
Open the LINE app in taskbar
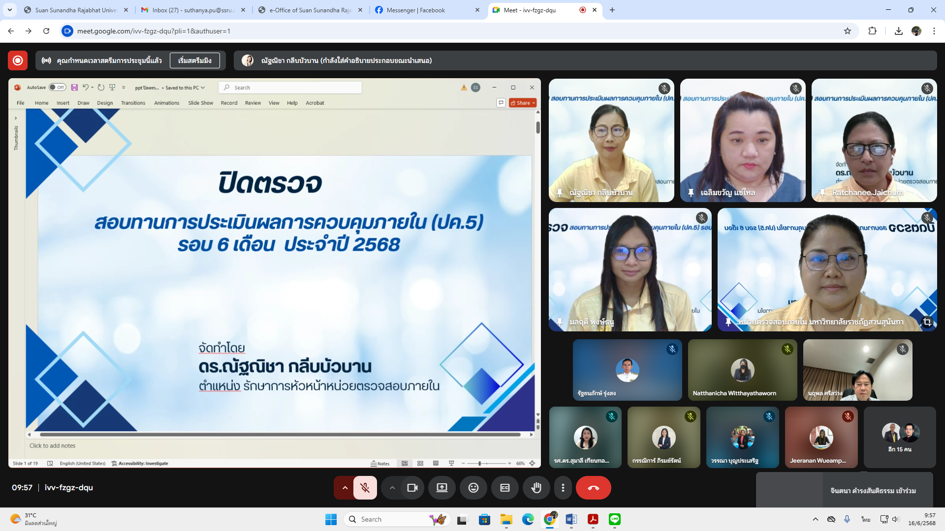click(614, 519)
